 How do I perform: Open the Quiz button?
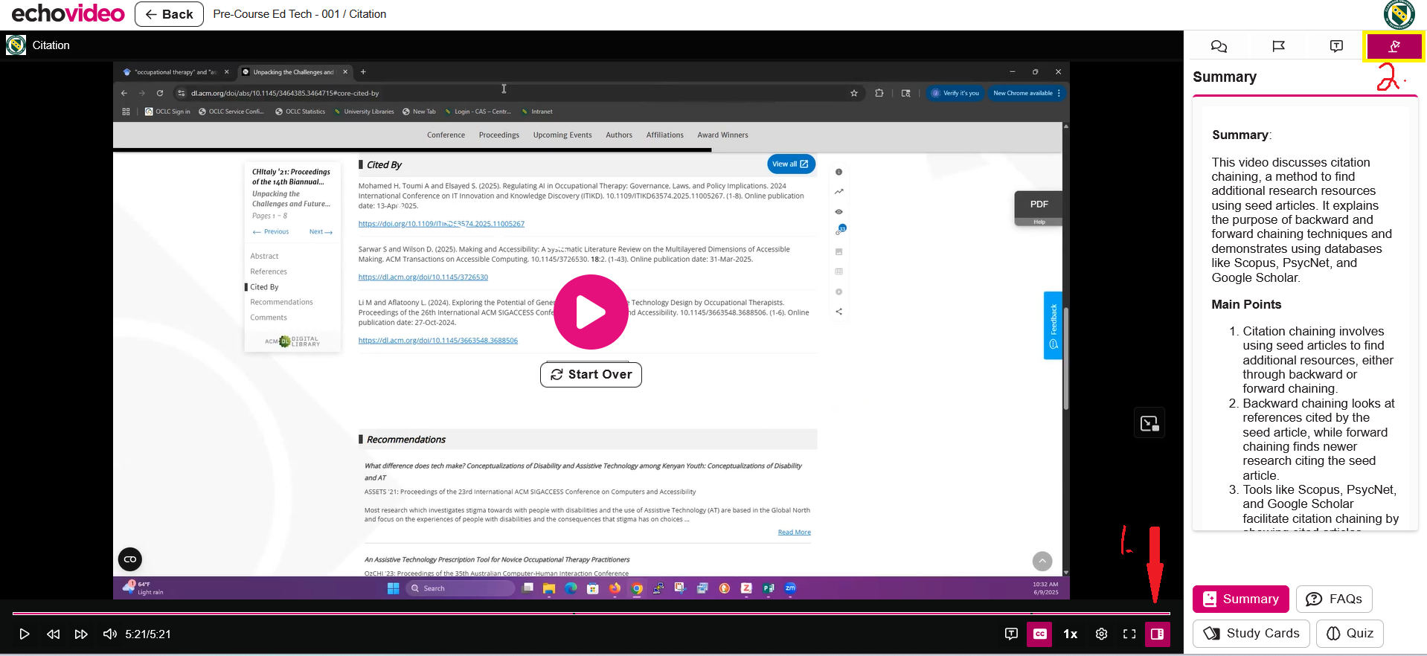[1350, 633]
